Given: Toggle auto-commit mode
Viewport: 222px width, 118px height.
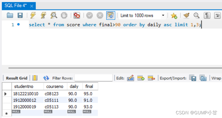Looking at the screenshot, I should (x=111, y=15).
